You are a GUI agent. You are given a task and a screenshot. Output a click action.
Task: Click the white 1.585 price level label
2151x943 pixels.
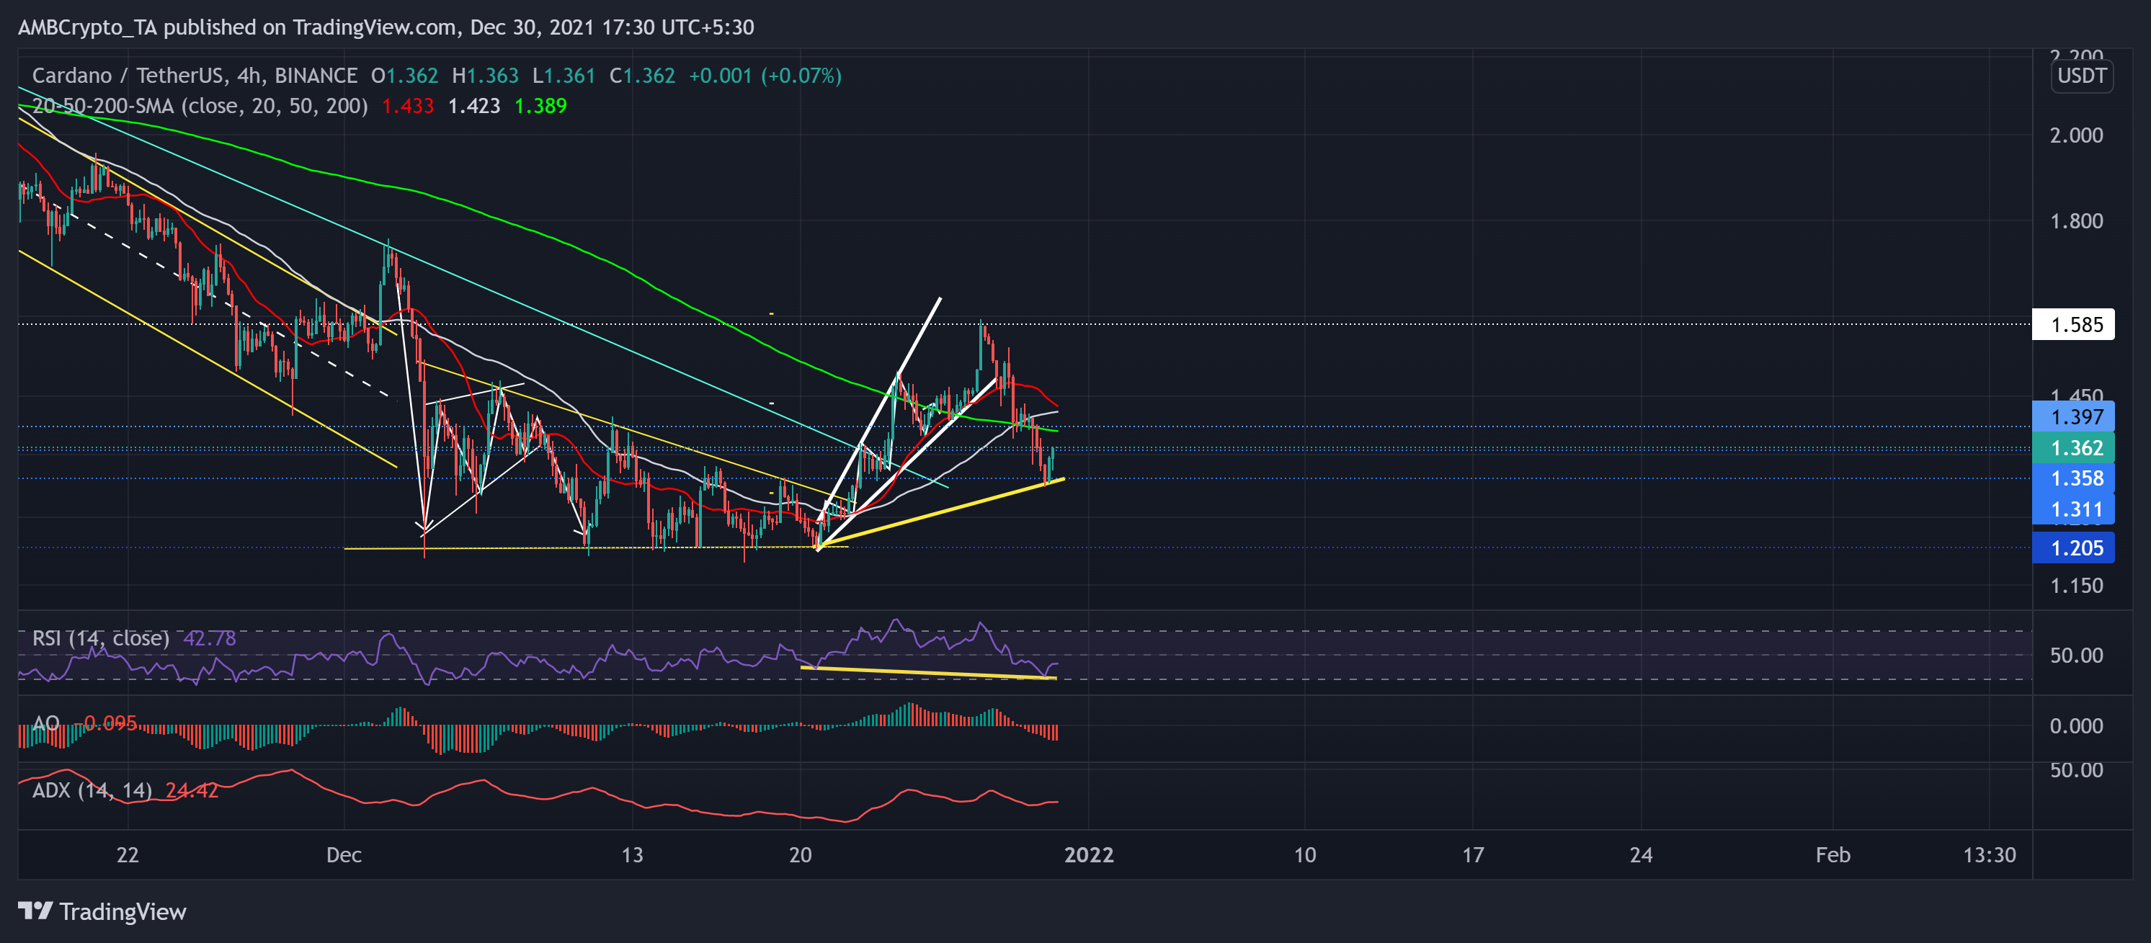[x=2073, y=326]
